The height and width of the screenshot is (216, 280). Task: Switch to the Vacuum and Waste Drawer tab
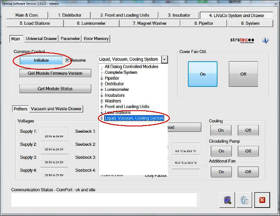[x=56, y=109]
